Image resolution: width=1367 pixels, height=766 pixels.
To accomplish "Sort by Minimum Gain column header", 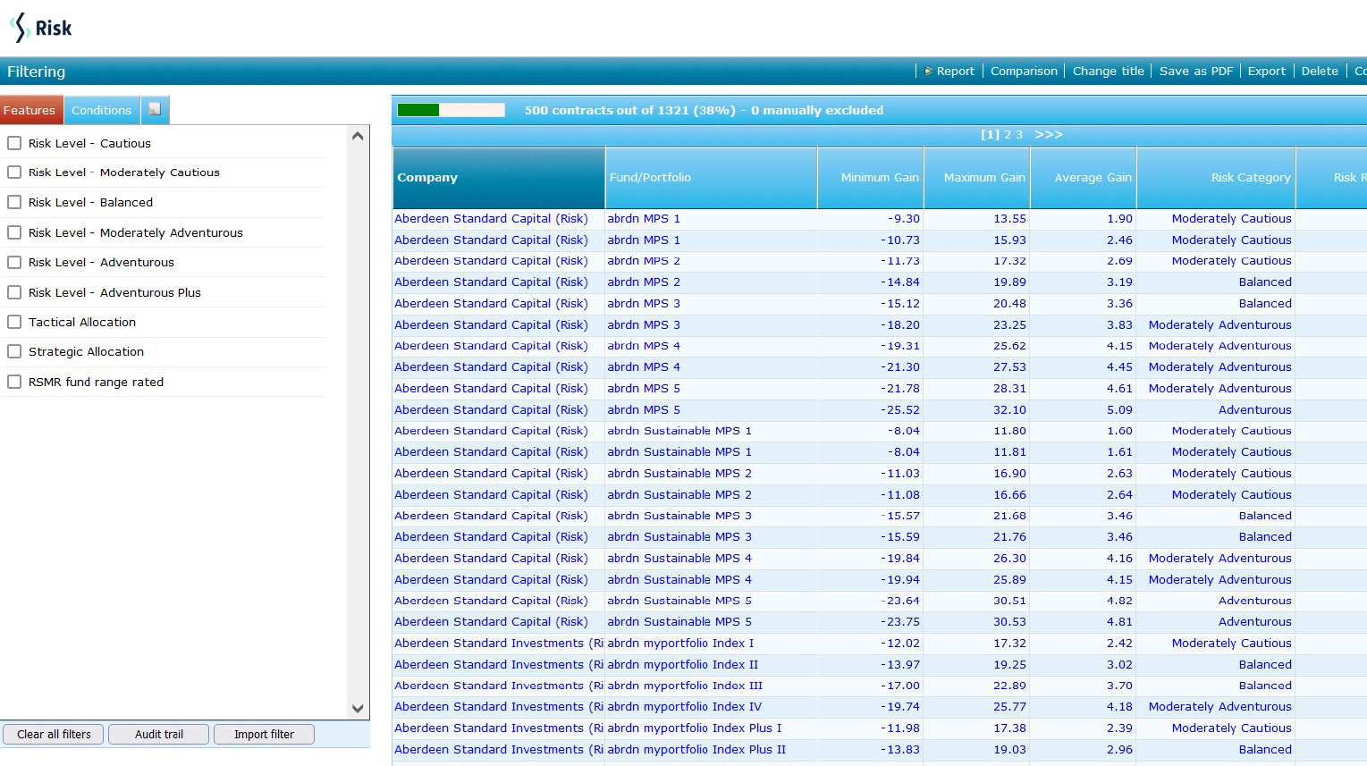I will coord(871,177).
